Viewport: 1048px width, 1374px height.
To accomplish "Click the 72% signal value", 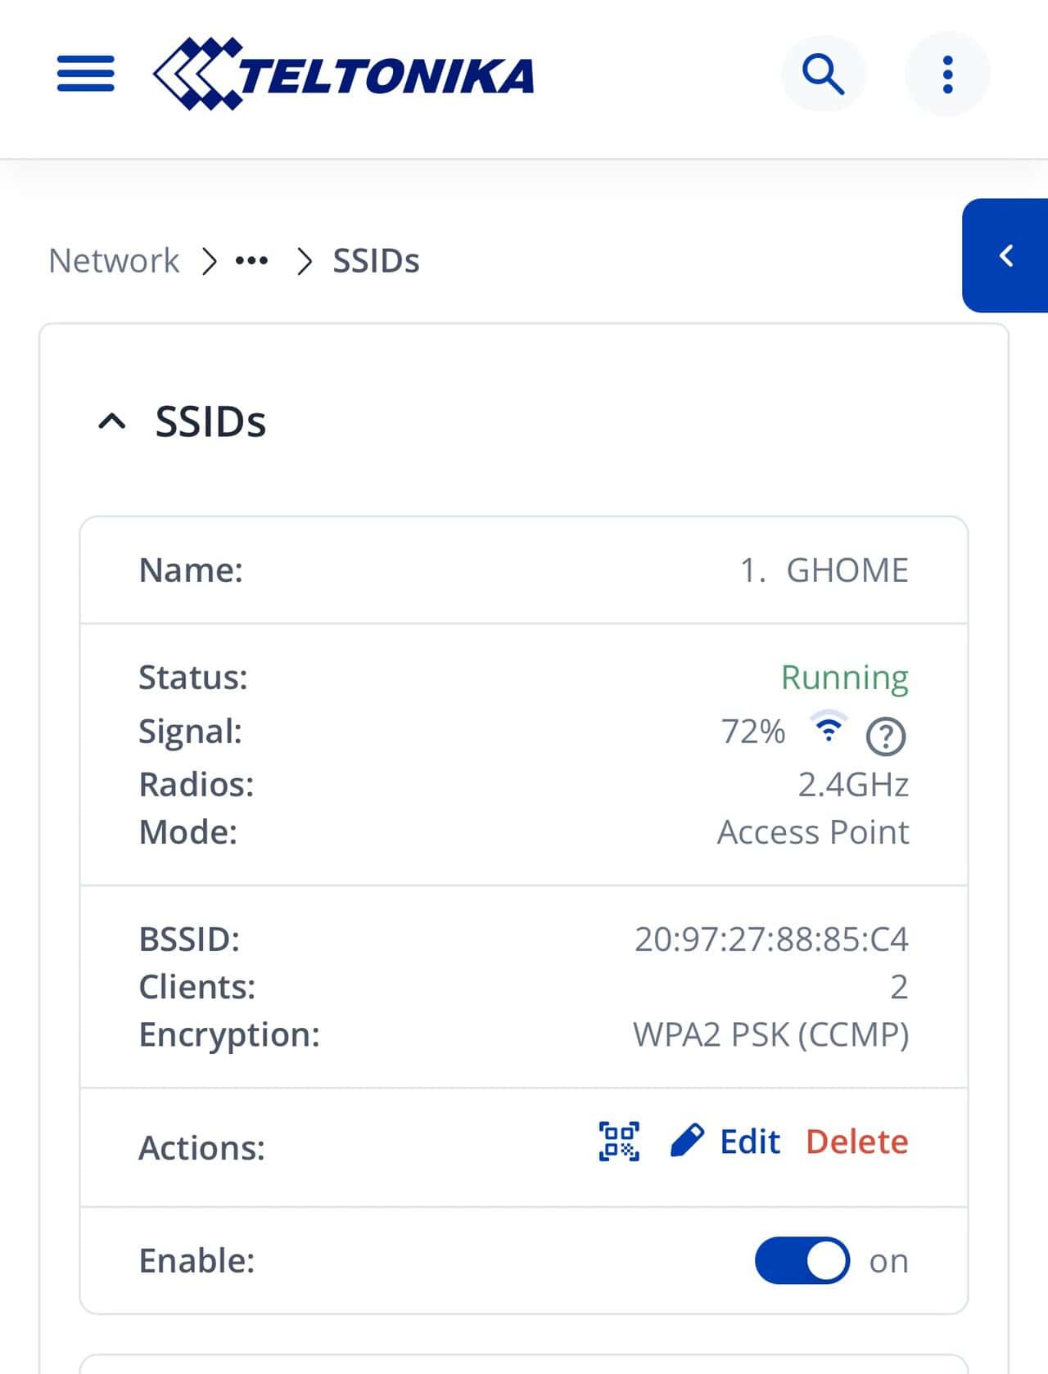I will coord(752,732).
